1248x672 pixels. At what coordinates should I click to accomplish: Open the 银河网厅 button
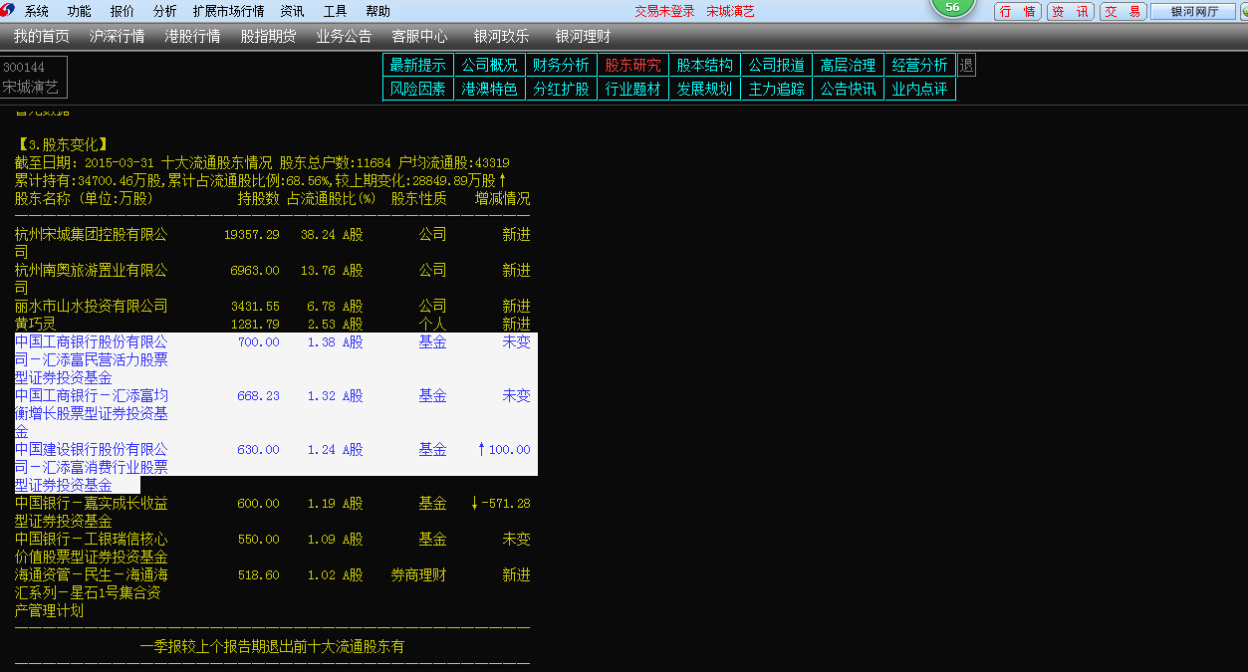click(1191, 12)
